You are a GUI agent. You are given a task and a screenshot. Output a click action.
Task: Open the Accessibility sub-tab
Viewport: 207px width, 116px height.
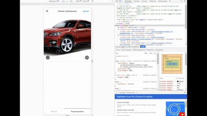tap(159, 50)
